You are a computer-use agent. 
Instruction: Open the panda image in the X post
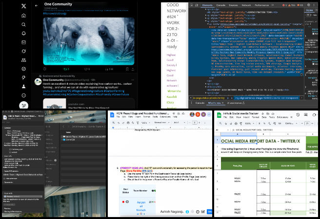tap(89, 41)
